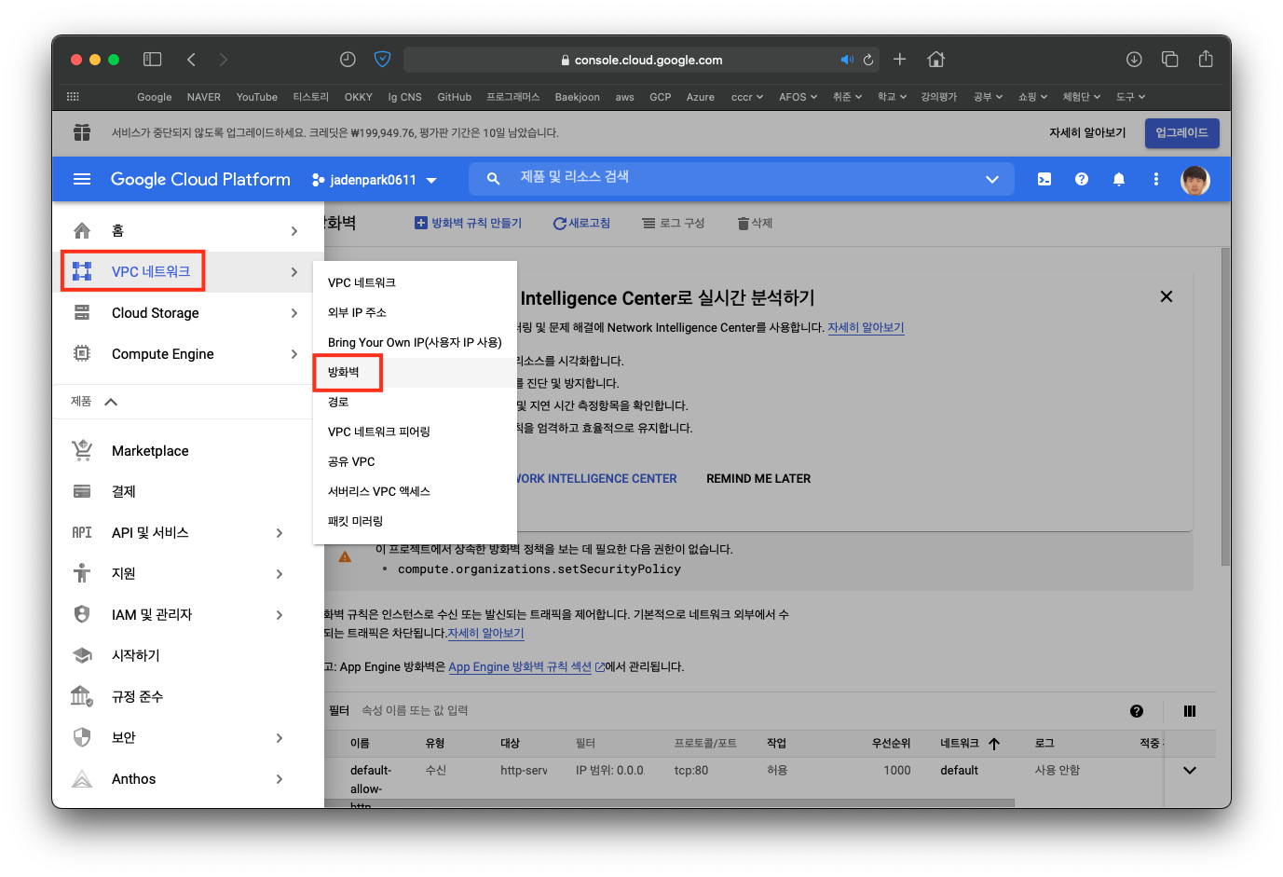Click the browser address bar
1283x877 pixels.
(642, 60)
